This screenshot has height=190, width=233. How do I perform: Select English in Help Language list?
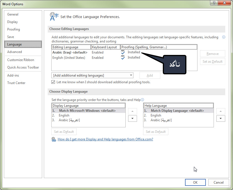[x=178, y=115]
